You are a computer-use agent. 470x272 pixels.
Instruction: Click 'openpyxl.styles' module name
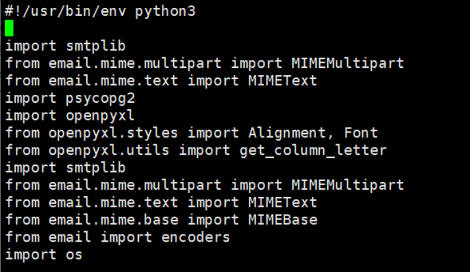point(113,133)
